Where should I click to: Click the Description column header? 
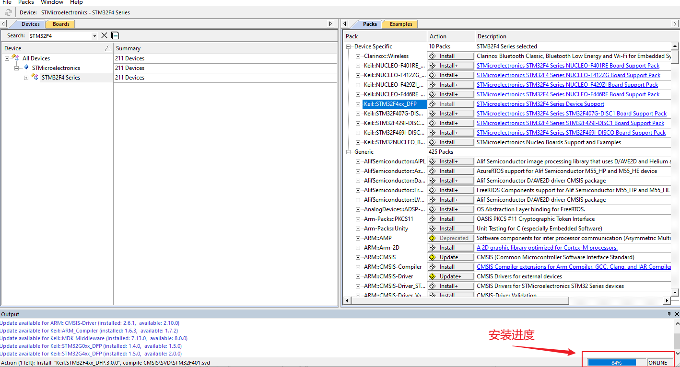(x=573, y=36)
